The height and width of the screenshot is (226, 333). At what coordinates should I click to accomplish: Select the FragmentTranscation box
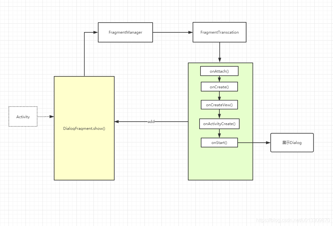(219, 32)
